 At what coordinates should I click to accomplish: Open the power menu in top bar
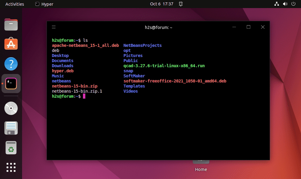click(x=293, y=4)
